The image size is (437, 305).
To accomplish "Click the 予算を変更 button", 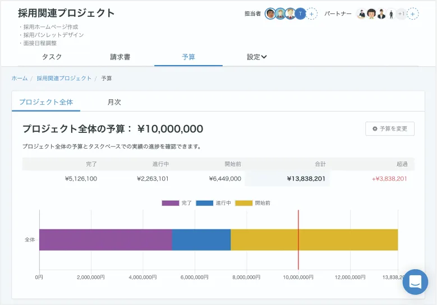I will pos(390,128).
